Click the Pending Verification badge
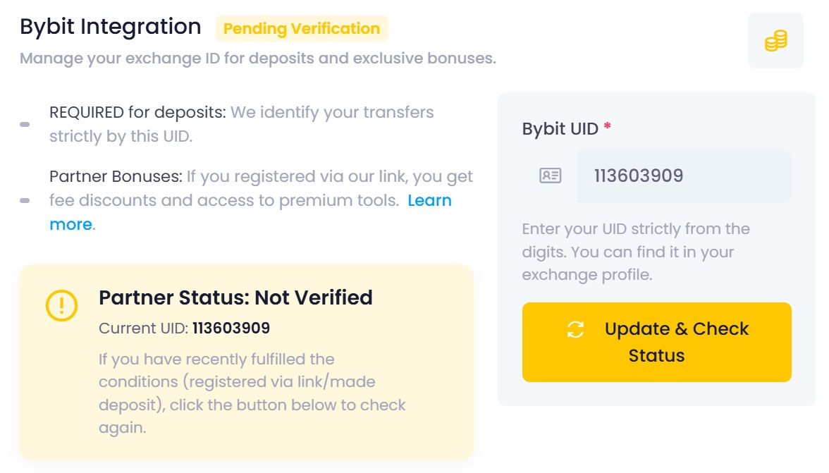Screen dimensions: 829x473 coord(302,29)
